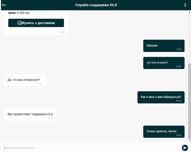Focus the "Напишите сообщение..." input field
191x155 pixels.
pyautogui.click(x=90, y=148)
